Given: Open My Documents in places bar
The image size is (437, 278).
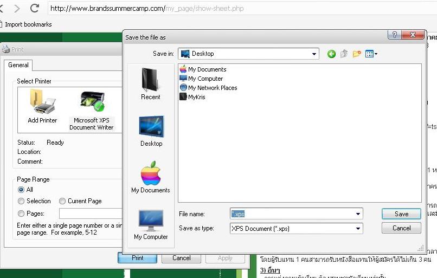Looking at the screenshot, I should pyautogui.click(x=151, y=177).
